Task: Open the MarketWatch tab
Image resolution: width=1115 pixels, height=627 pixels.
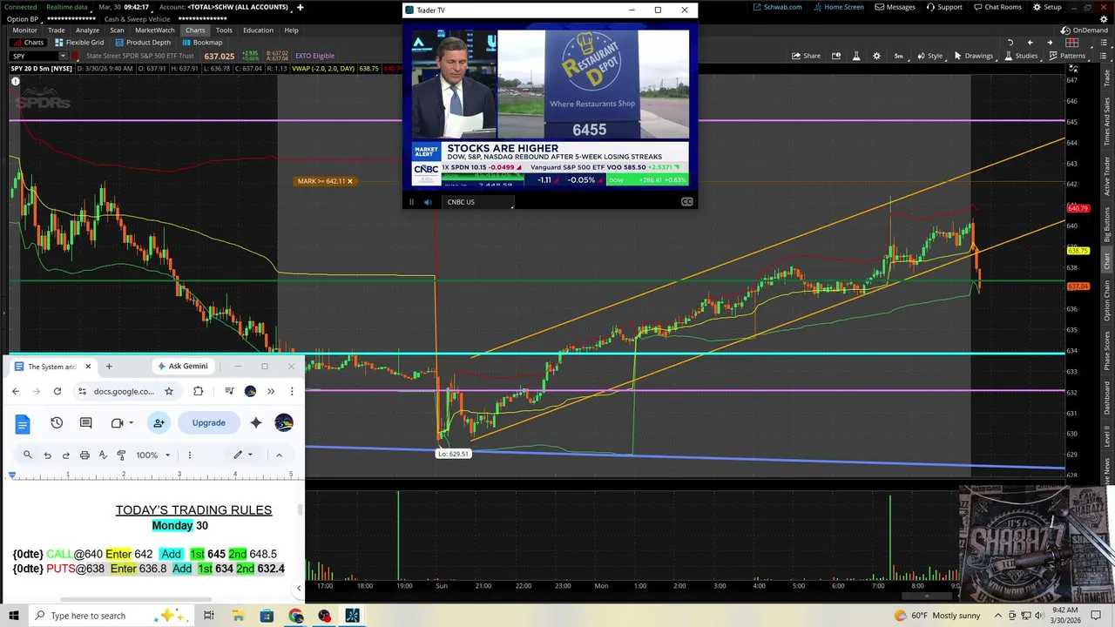Action: 155,30
